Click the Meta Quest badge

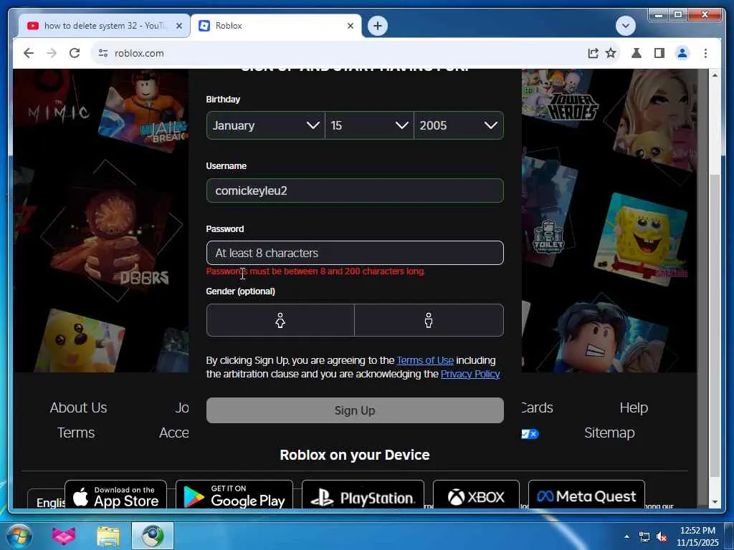click(x=586, y=495)
